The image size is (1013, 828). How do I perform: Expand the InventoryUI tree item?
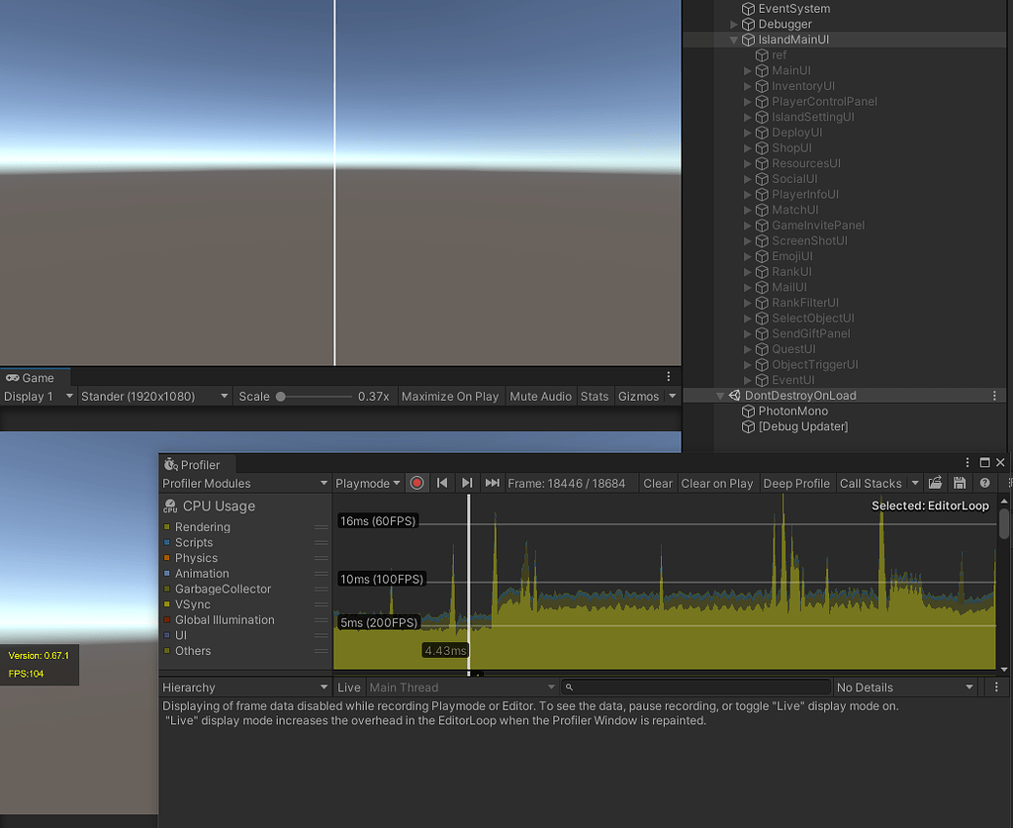(x=749, y=86)
